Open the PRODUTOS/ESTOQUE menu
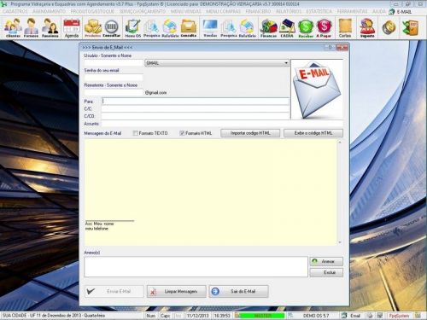427x320 pixels. coord(92,11)
